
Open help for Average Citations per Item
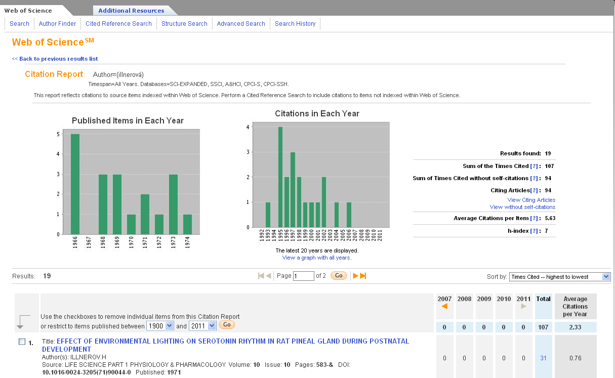(x=534, y=218)
